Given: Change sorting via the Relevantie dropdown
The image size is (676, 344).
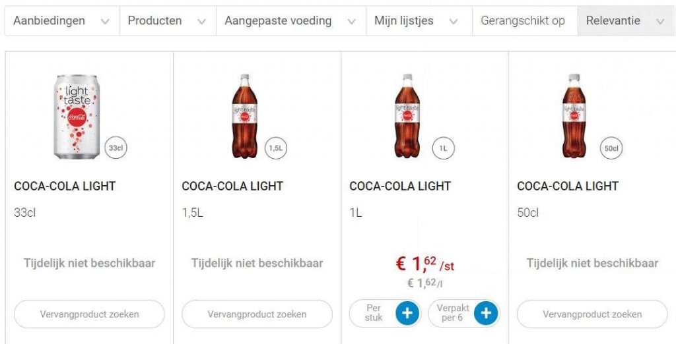Looking at the screenshot, I should point(625,21).
